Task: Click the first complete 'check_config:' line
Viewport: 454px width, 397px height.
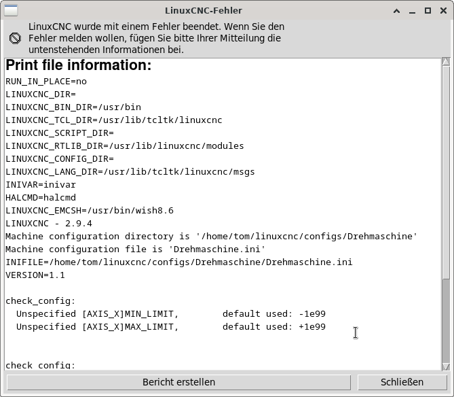Action: click(40, 301)
